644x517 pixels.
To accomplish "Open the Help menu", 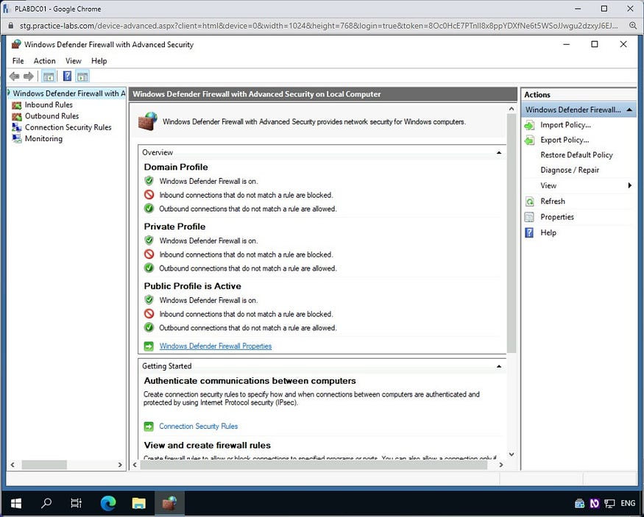I will click(99, 61).
